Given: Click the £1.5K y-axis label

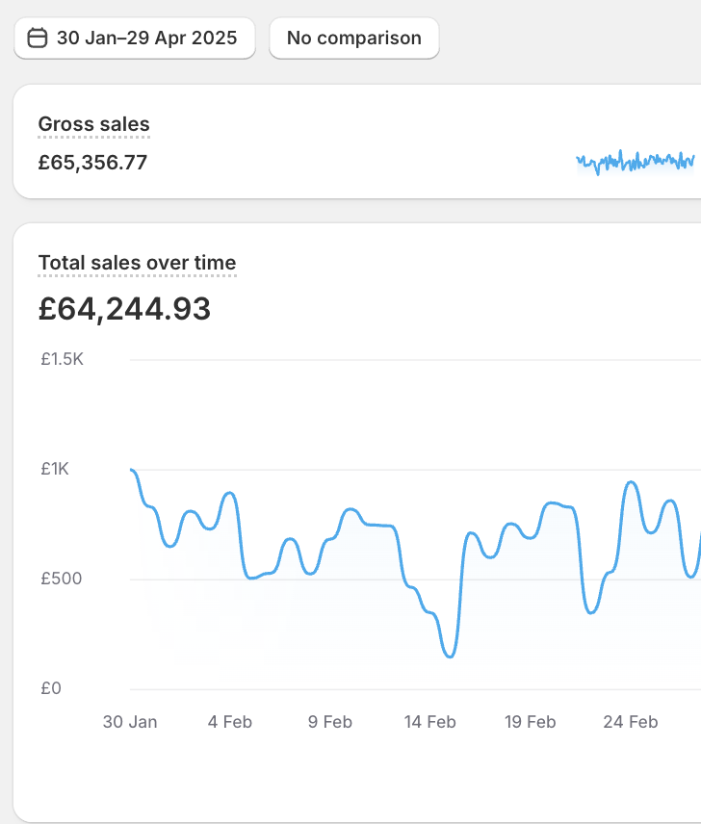Looking at the screenshot, I should (x=62, y=359).
